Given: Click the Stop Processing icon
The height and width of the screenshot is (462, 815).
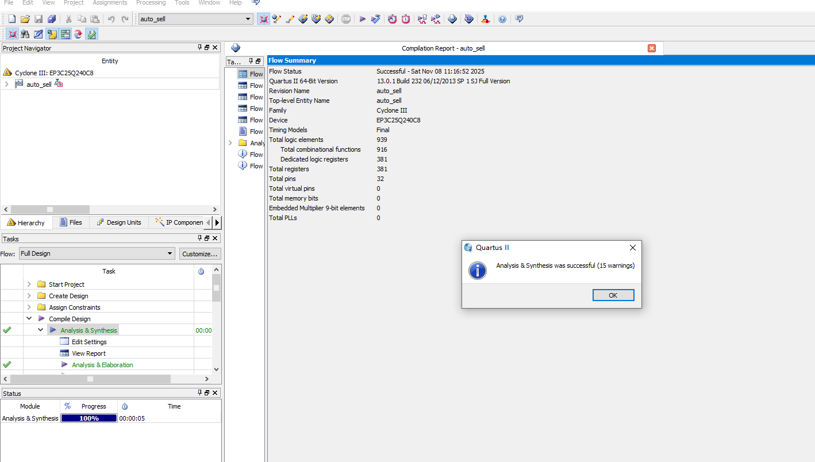Looking at the screenshot, I should pyautogui.click(x=345, y=19).
